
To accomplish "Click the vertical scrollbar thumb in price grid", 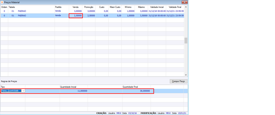I will click(186, 40).
